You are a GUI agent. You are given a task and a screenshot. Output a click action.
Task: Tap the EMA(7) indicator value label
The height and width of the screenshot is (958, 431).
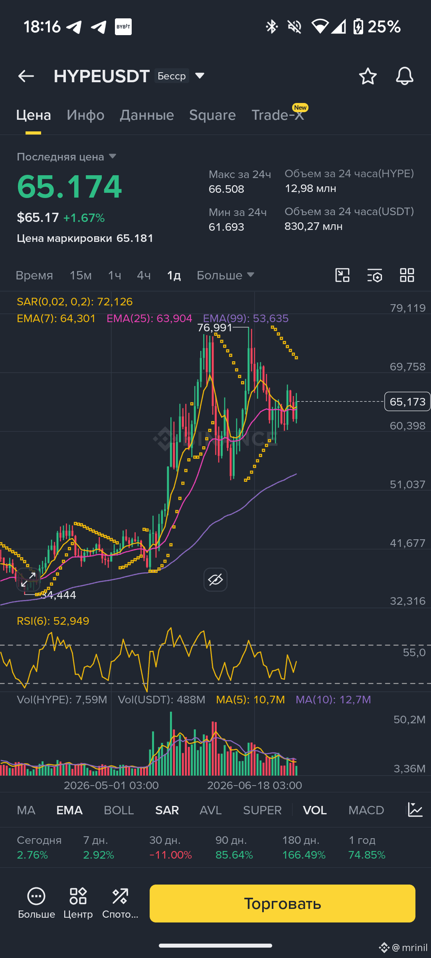coord(56,319)
